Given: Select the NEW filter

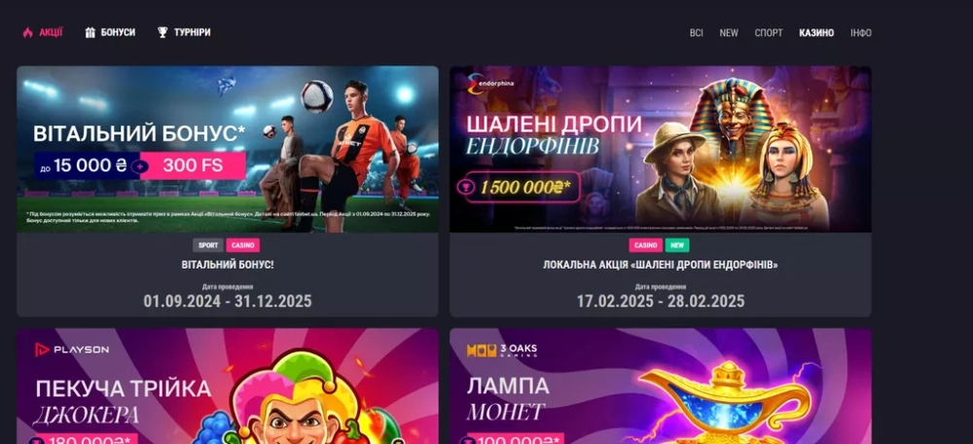Looking at the screenshot, I should click(x=729, y=33).
